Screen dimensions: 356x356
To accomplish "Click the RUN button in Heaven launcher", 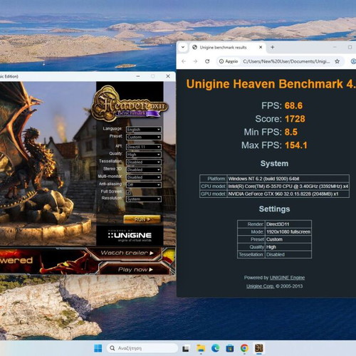I will [142, 219].
